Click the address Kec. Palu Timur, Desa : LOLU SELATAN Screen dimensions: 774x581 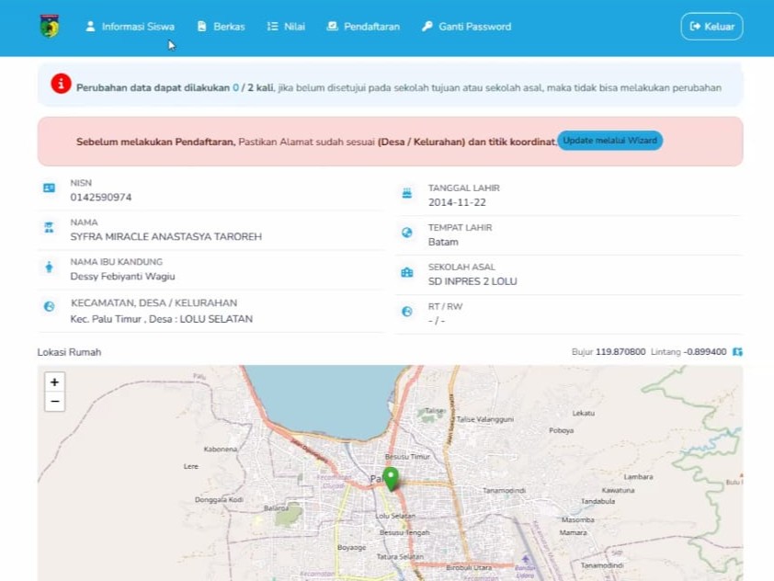pyautogui.click(x=162, y=319)
